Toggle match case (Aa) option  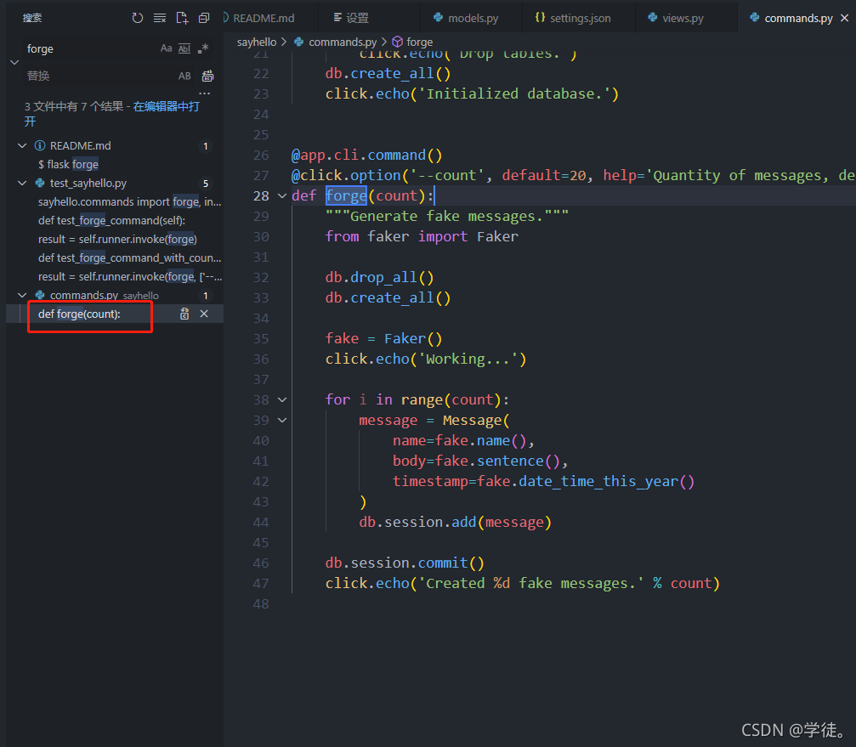tap(167, 48)
